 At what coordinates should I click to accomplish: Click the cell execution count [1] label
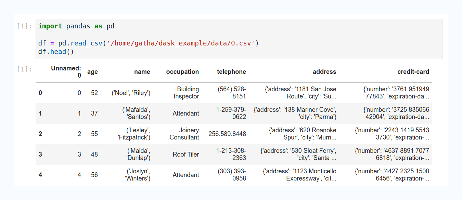[x=23, y=26]
